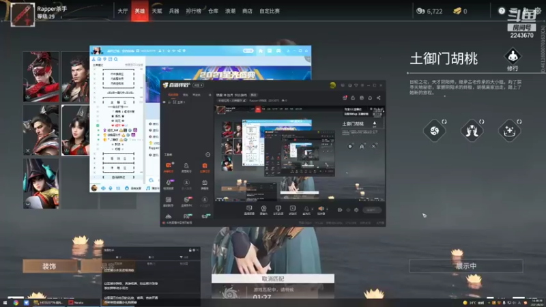This screenshot has width=546, height=307.
Task: Open the third orange toolbox icon
Action: click(x=205, y=167)
